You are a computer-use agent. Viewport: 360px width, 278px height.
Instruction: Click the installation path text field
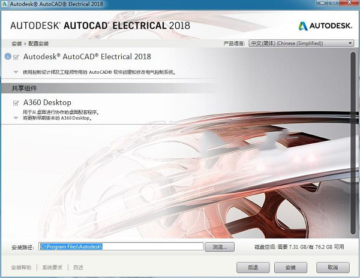[x=121, y=246]
